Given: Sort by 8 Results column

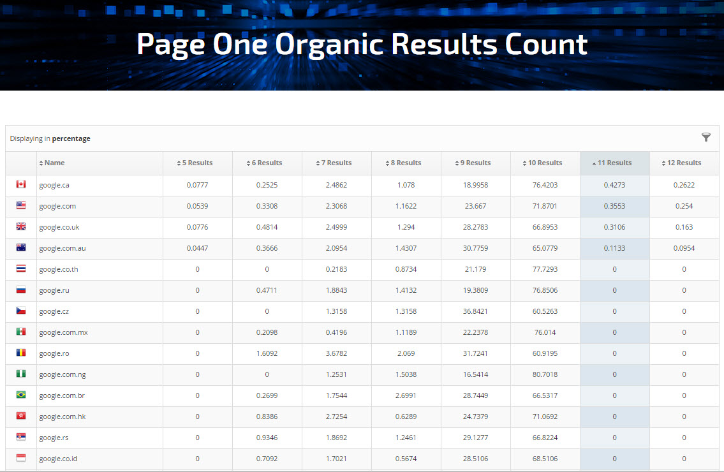Looking at the screenshot, I should coord(403,163).
